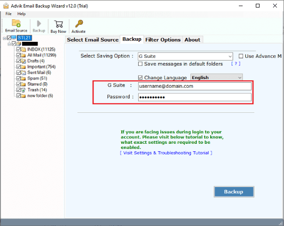Click the Advik app envelope icon in title bar
Viewport: 284px width, 226px height.
click(x=6, y=6)
